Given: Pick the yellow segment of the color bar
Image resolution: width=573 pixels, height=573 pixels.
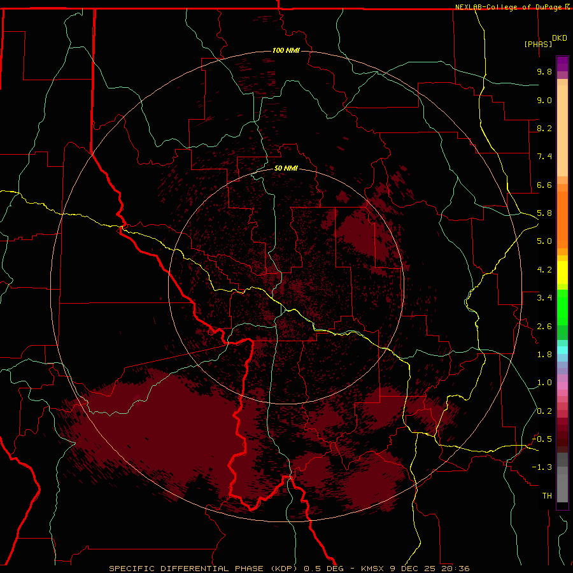Looking at the screenshot, I should click(x=562, y=272).
